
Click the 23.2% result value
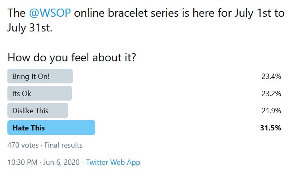click(271, 94)
